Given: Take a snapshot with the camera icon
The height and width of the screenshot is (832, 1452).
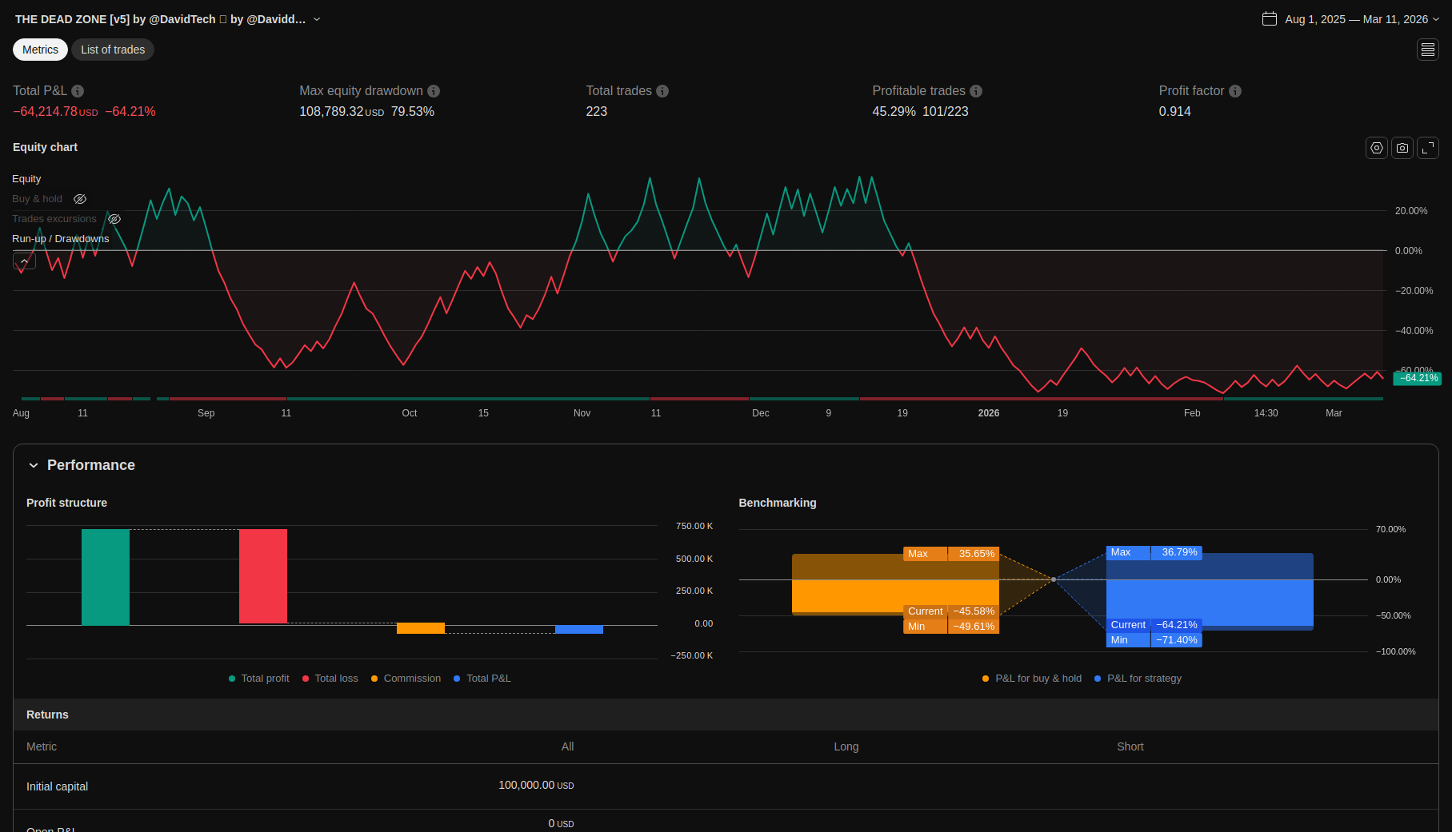Looking at the screenshot, I should (1402, 148).
